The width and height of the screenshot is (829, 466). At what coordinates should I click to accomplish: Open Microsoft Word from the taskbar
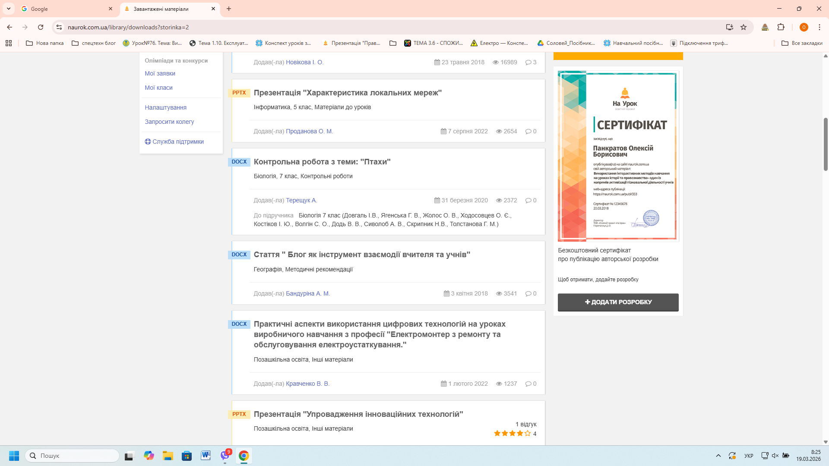[x=206, y=456]
